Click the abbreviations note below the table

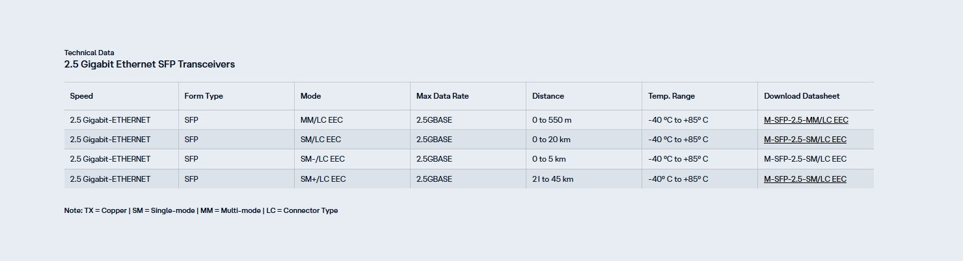[201, 210]
